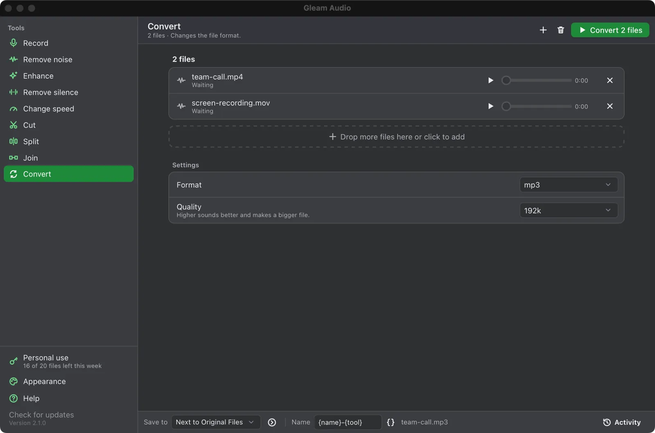This screenshot has width=655, height=433.
Task: Open the Next to Original Files dropdown
Action: coord(216,422)
